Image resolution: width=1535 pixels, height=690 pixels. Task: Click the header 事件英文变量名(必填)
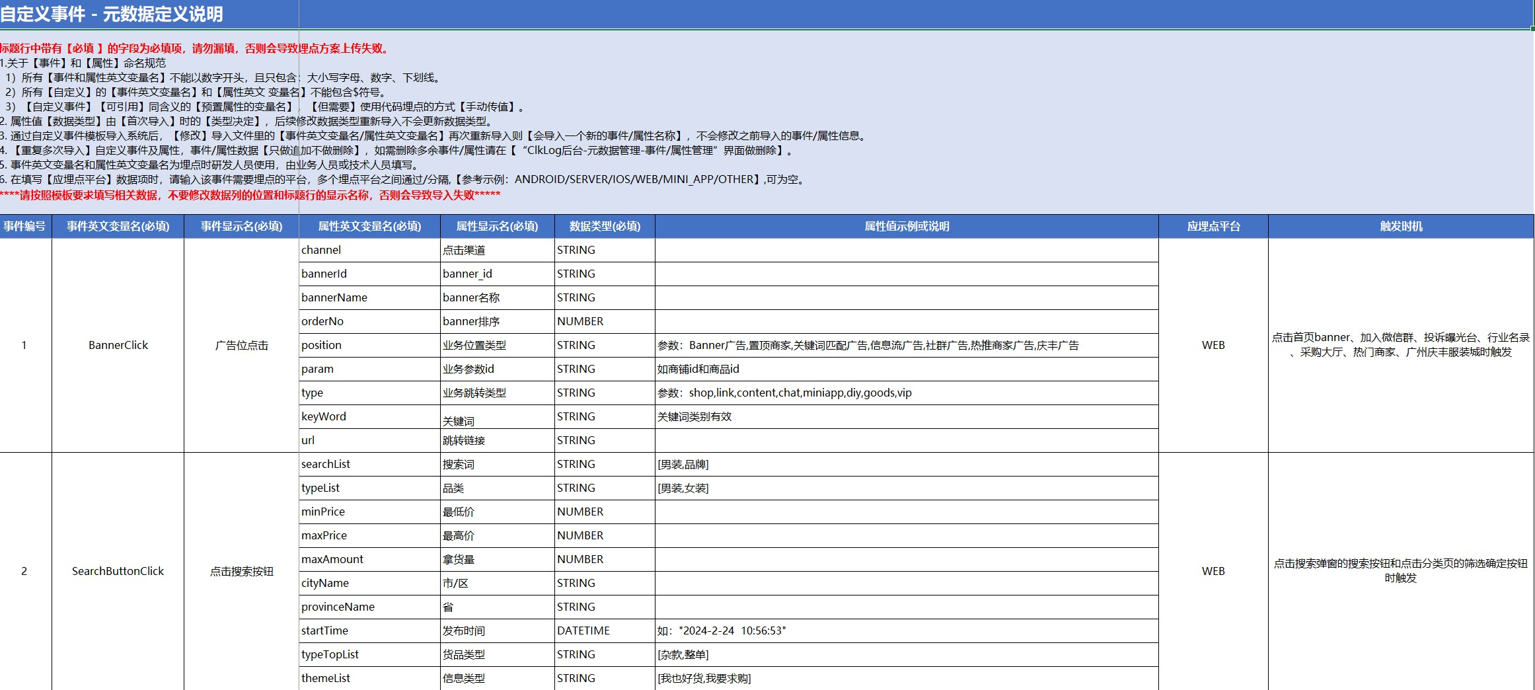pyautogui.click(x=118, y=226)
